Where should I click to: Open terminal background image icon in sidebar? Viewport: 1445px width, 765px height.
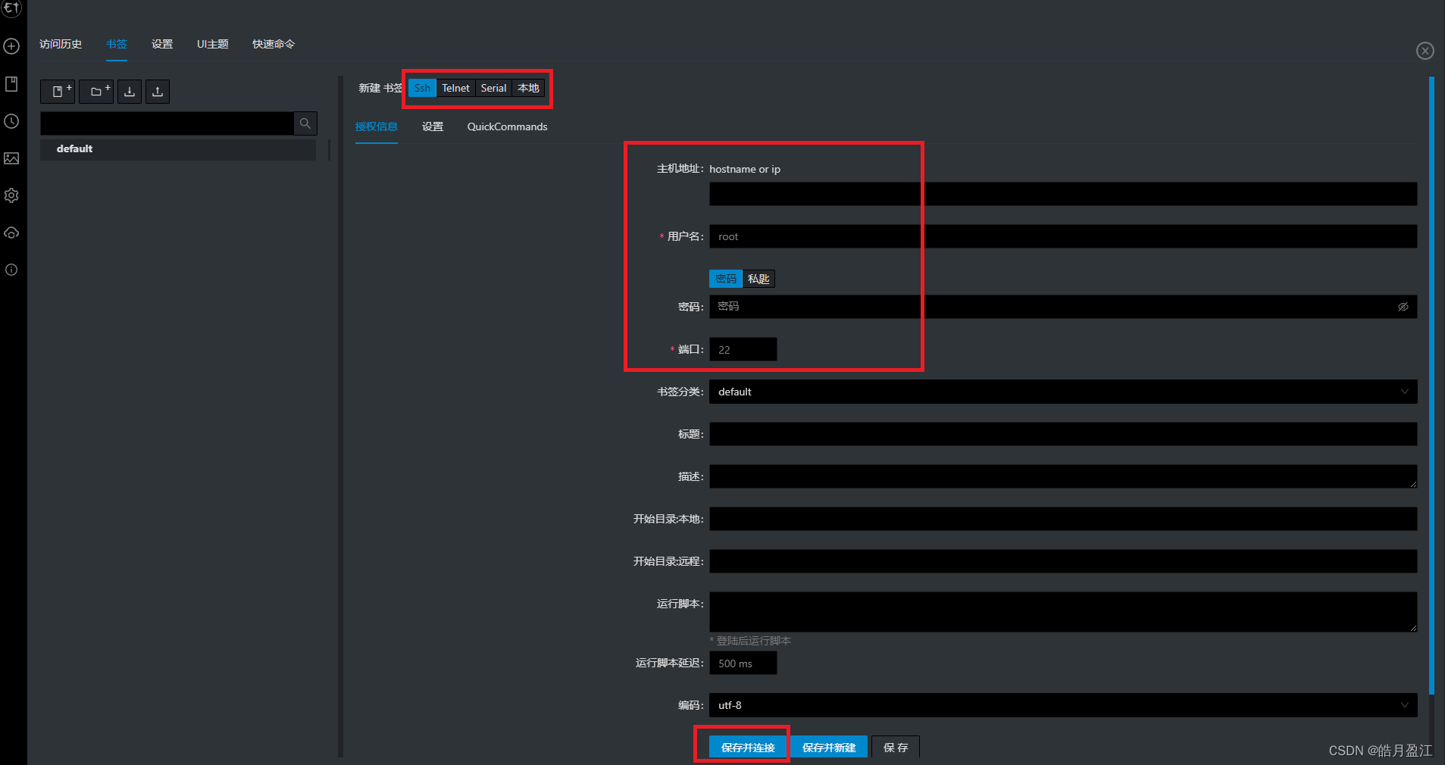[11, 158]
